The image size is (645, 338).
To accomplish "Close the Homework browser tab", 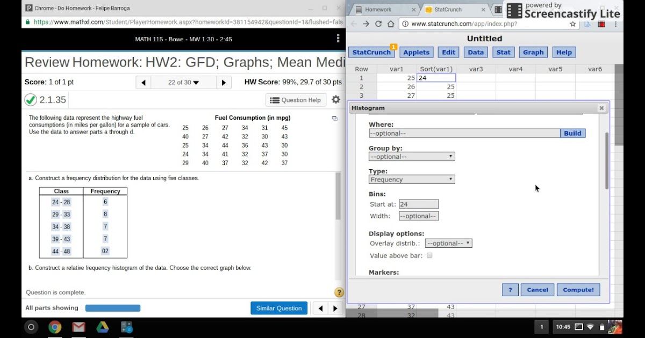I will click(x=414, y=10).
